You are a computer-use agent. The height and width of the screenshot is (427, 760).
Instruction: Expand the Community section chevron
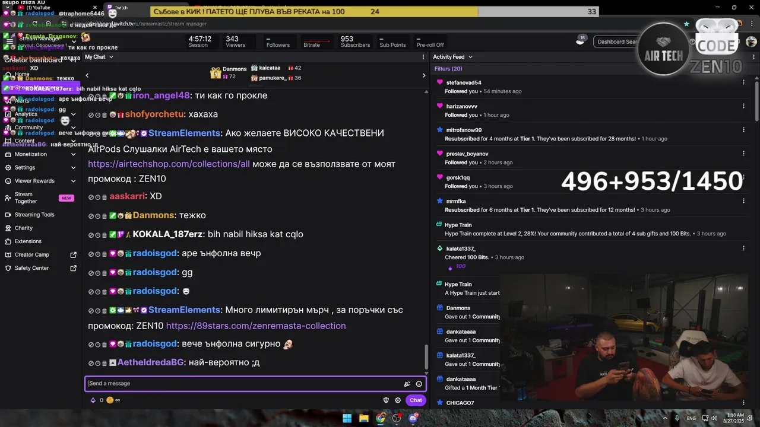(x=73, y=128)
